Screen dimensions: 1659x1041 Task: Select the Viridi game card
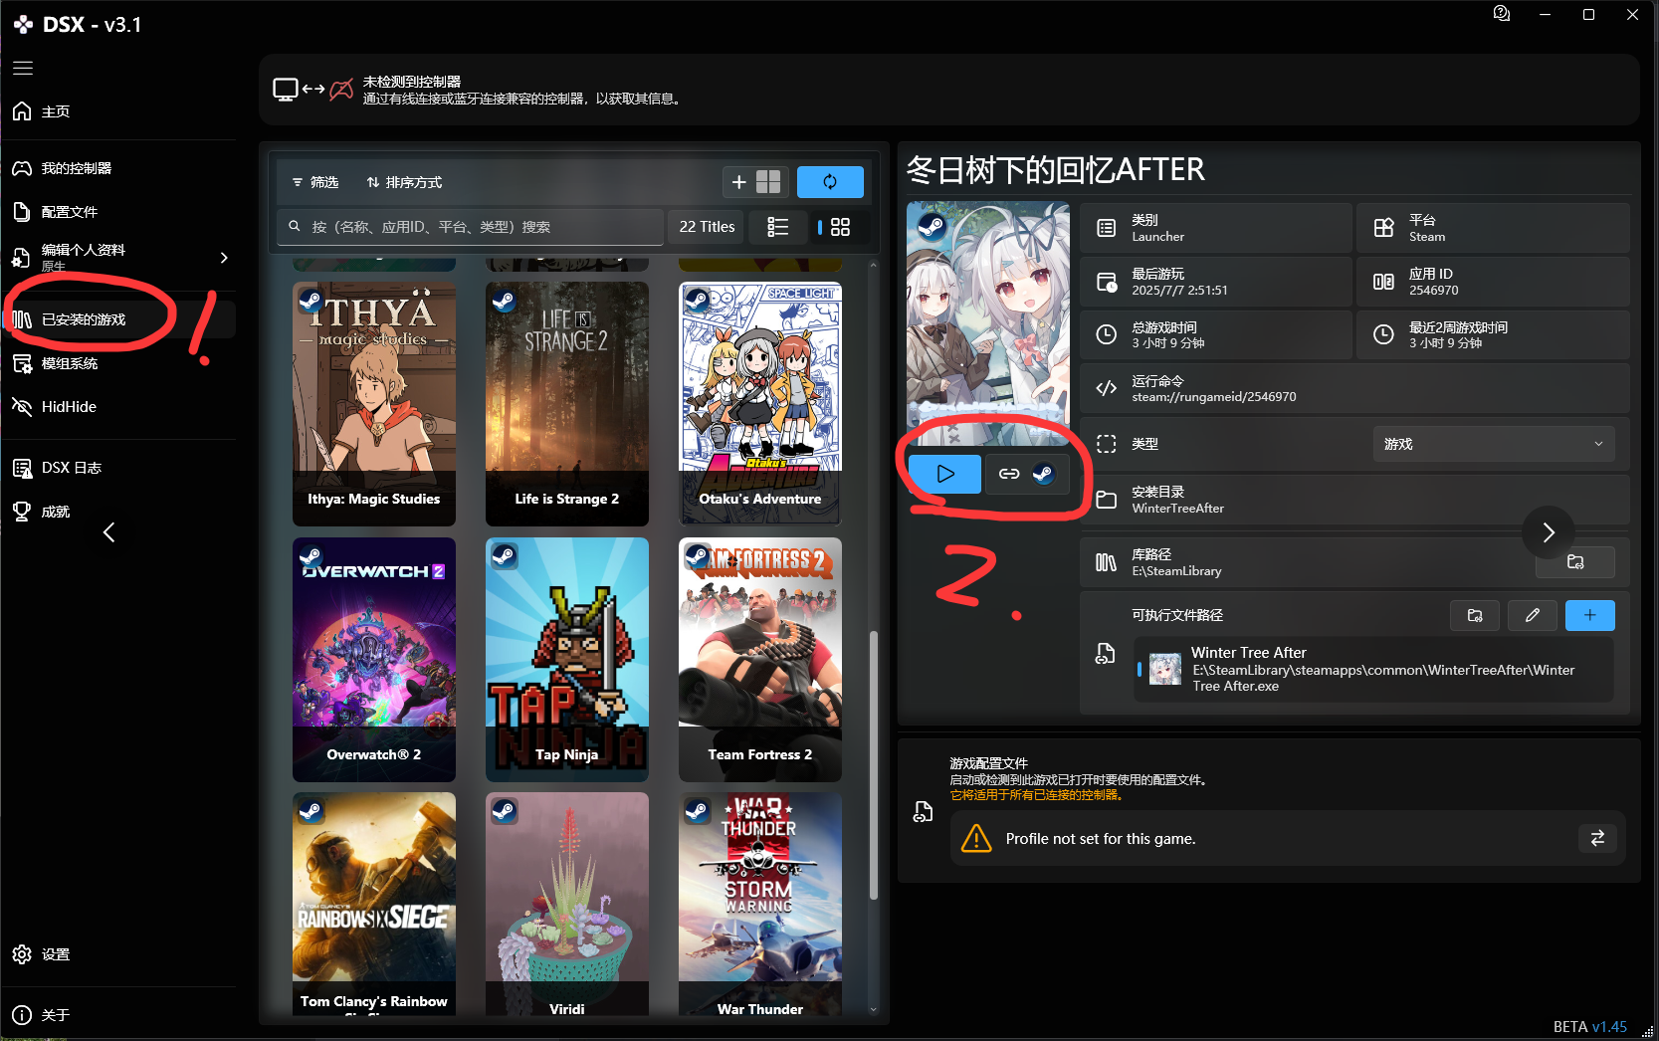coord(567,904)
